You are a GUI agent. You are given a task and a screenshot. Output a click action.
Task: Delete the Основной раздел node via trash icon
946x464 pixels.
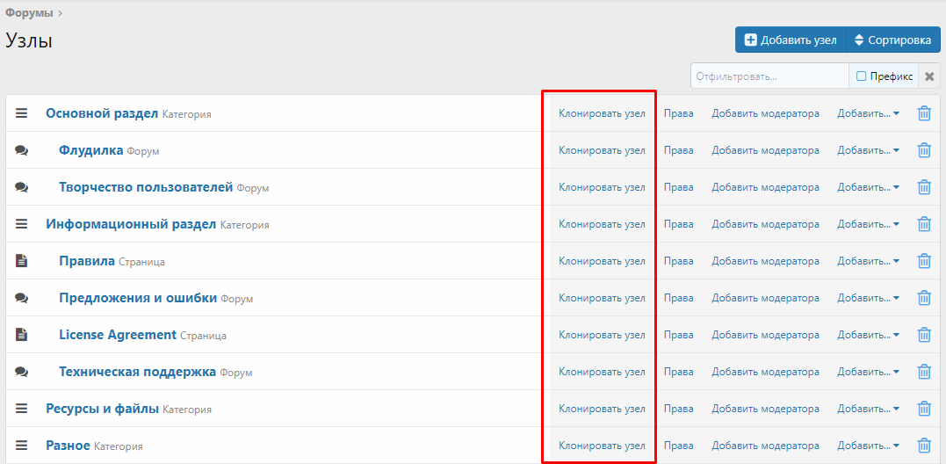tap(924, 113)
